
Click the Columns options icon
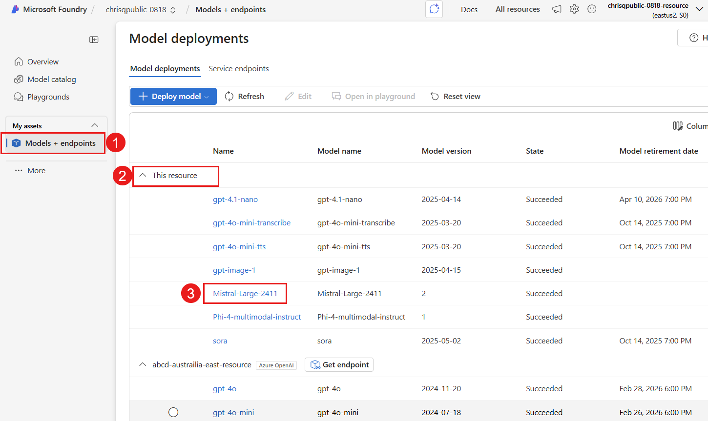pos(678,126)
